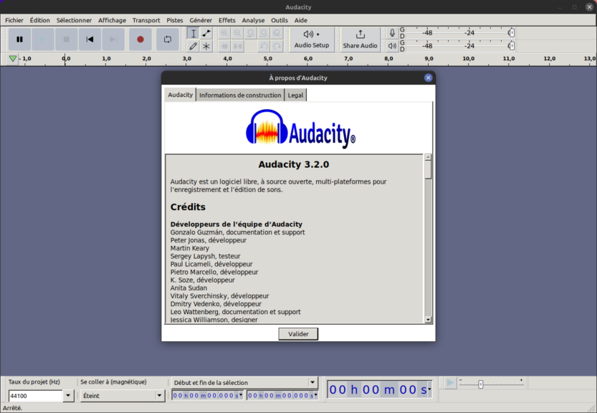The height and width of the screenshot is (413, 597).
Task: Click the Pause button
Action: click(19, 39)
